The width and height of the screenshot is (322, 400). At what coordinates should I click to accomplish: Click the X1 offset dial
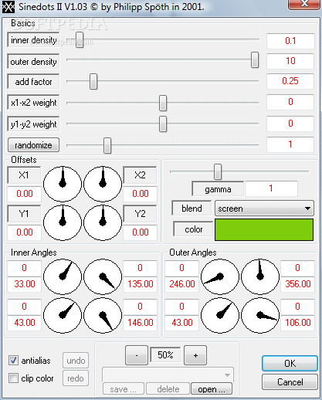pos(63,184)
